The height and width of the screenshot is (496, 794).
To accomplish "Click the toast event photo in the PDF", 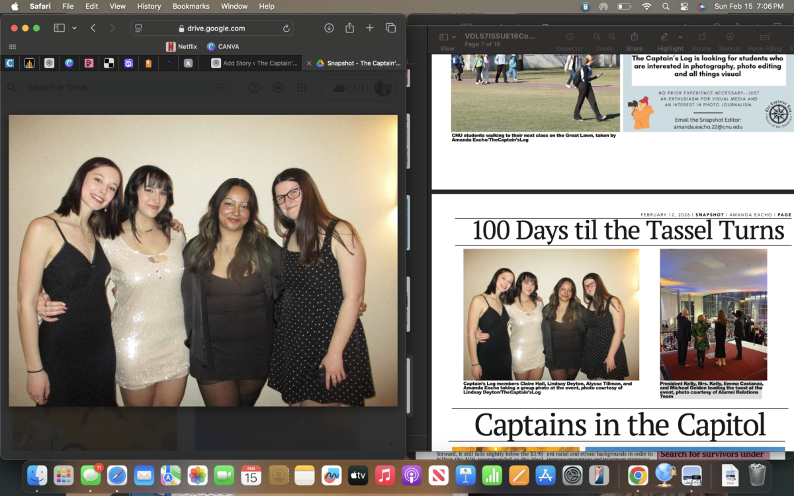I will [713, 315].
